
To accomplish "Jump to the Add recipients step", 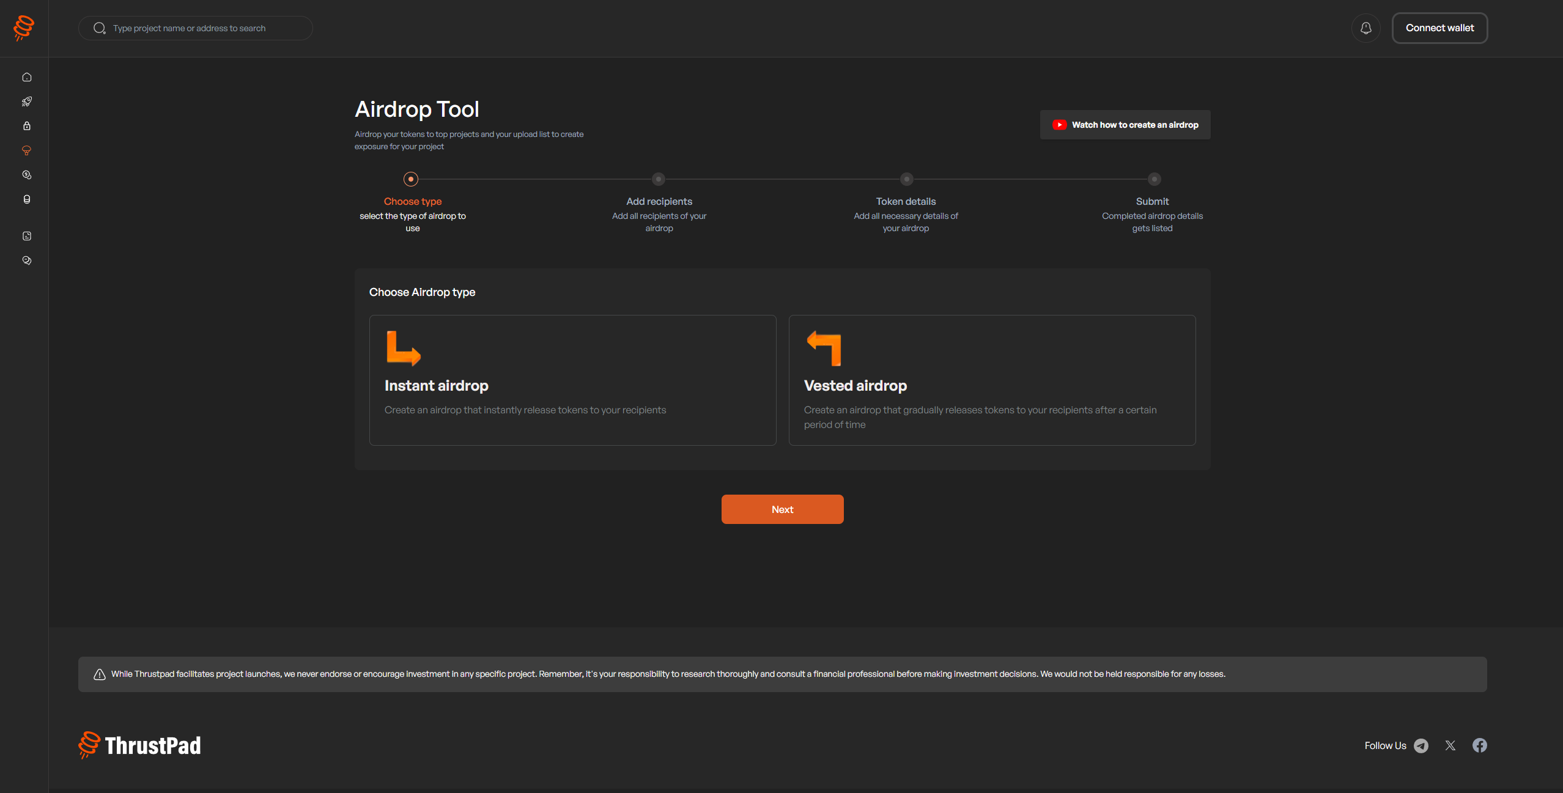I will (659, 179).
